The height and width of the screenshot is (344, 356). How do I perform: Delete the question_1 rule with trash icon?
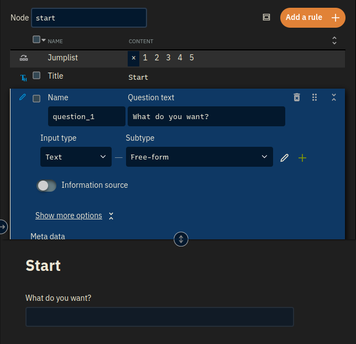coord(297,97)
